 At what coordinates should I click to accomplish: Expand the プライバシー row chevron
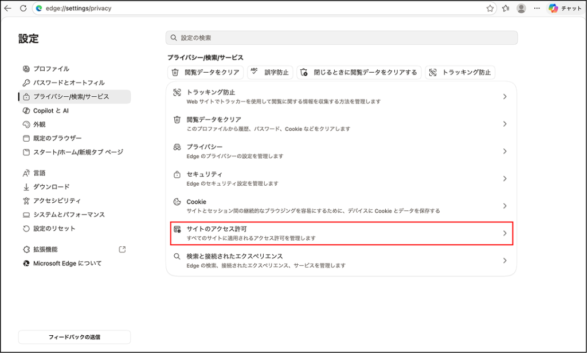[504, 151]
